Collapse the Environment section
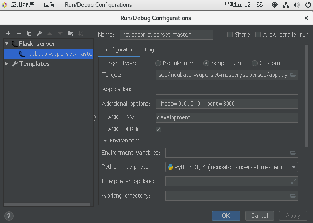The height and width of the screenshot is (223, 313). [x=105, y=141]
